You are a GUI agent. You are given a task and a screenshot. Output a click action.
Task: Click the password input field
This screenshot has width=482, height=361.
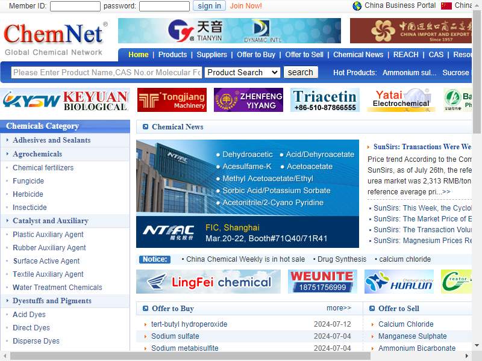164,6
